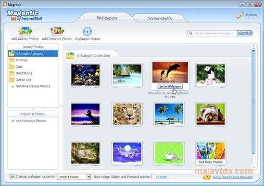Click the A Sample Collection heading text
This screenshot has width=264, height=186.
(x=93, y=56)
